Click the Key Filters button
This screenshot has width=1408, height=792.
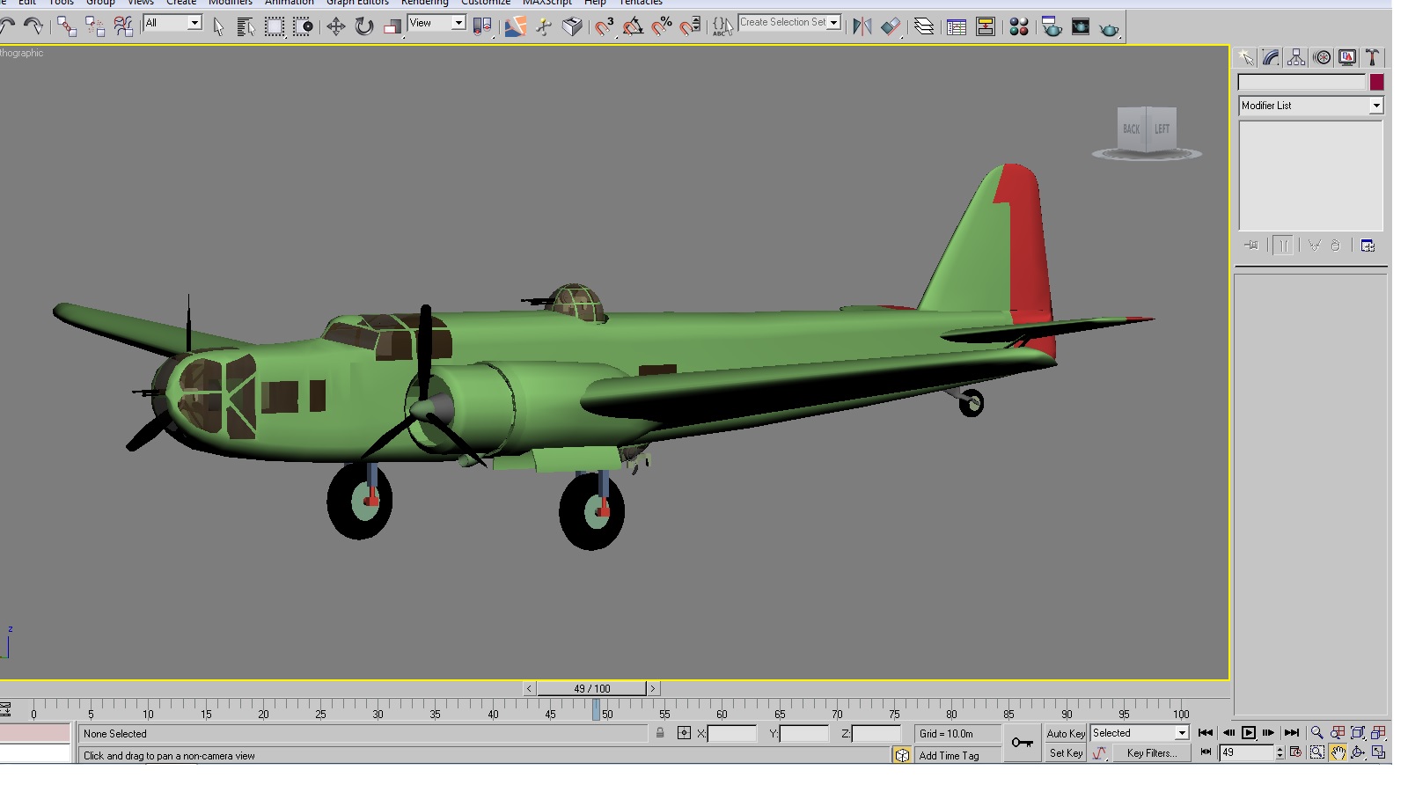[x=1151, y=753]
